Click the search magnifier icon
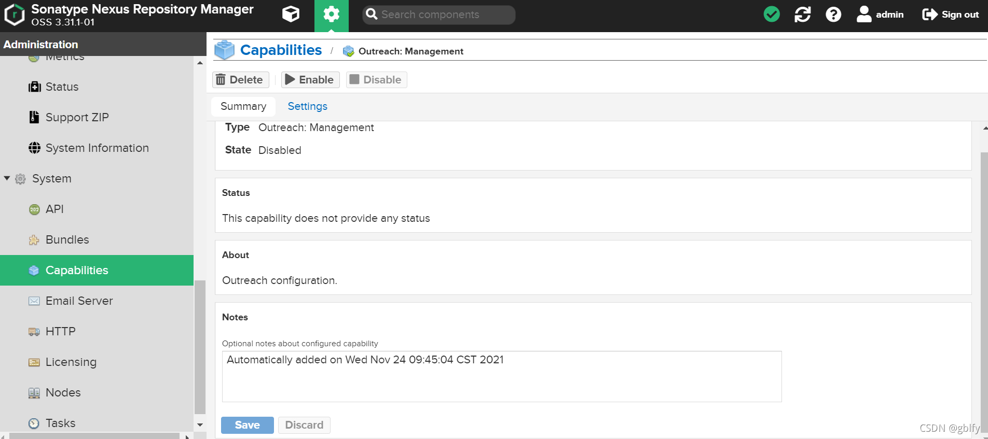 (x=372, y=14)
